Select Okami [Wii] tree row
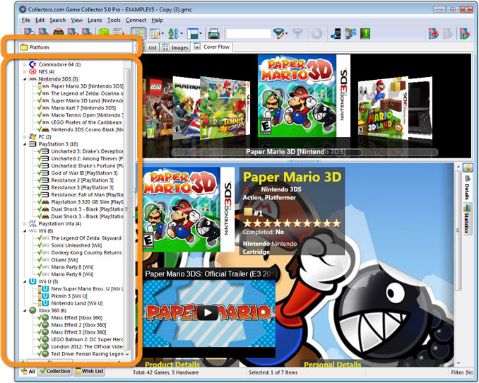This screenshot has width=479, height=383. [64, 260]
